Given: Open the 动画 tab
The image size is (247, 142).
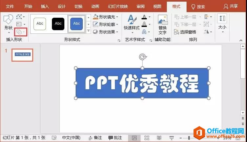Looking at the screenshot, I should (x=95, y=7).
